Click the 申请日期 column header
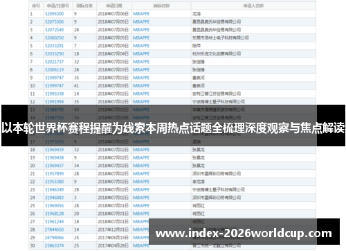 tap(114, 6)
